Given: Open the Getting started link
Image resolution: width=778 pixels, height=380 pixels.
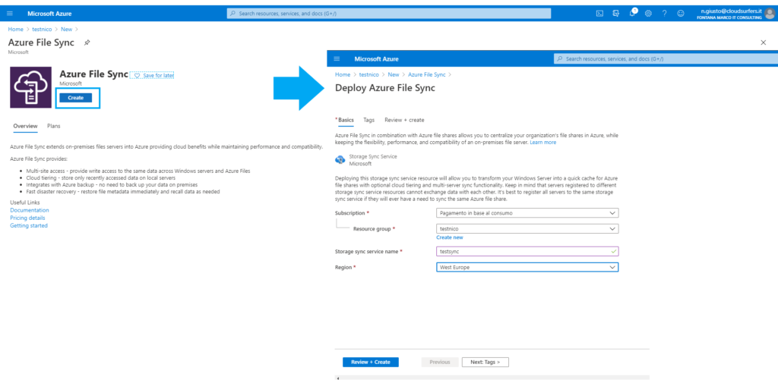Looking at the screenshot, I should click(29, 225).
